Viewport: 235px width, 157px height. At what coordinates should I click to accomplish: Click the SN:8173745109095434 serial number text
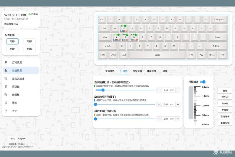click(x=16, y=19)
